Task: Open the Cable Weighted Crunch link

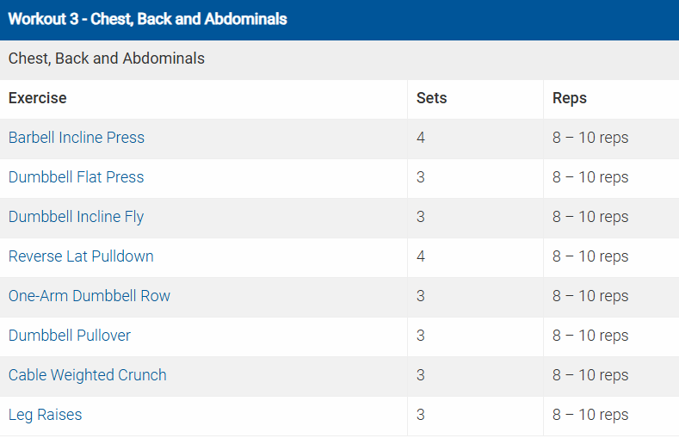Action: (x=87, y=375)
